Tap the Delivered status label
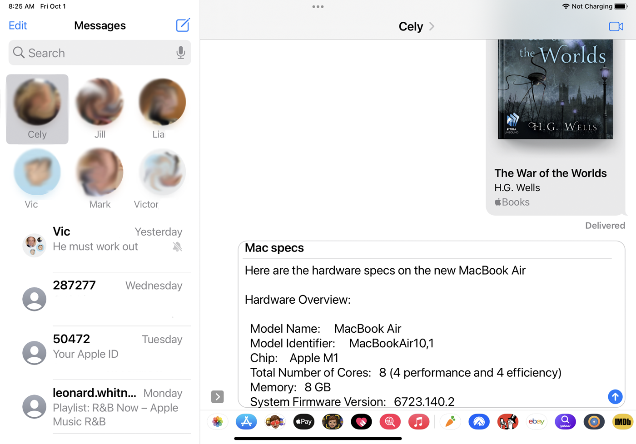This screenshot has width=636, height=444. click(x=605, y=226)
